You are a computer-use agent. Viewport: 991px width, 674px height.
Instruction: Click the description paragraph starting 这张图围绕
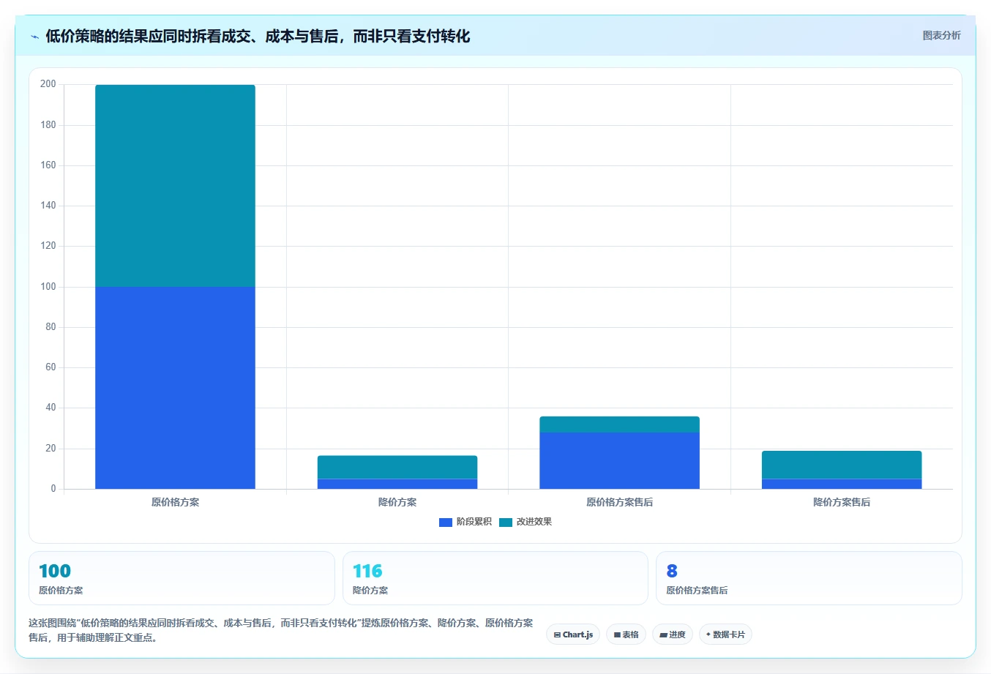[281, 630]
